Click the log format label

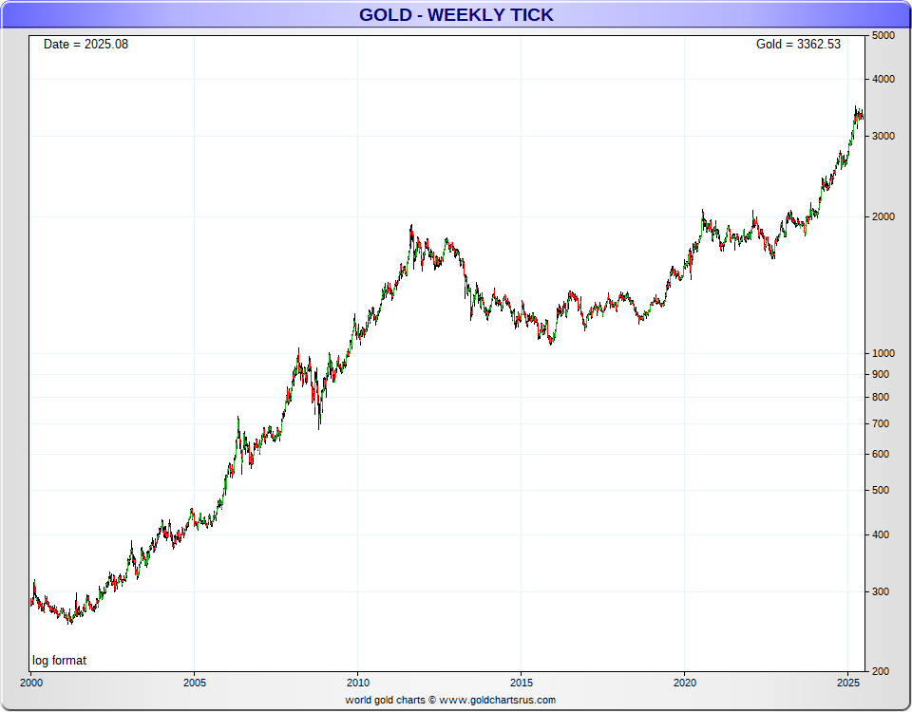click(59, 661)
